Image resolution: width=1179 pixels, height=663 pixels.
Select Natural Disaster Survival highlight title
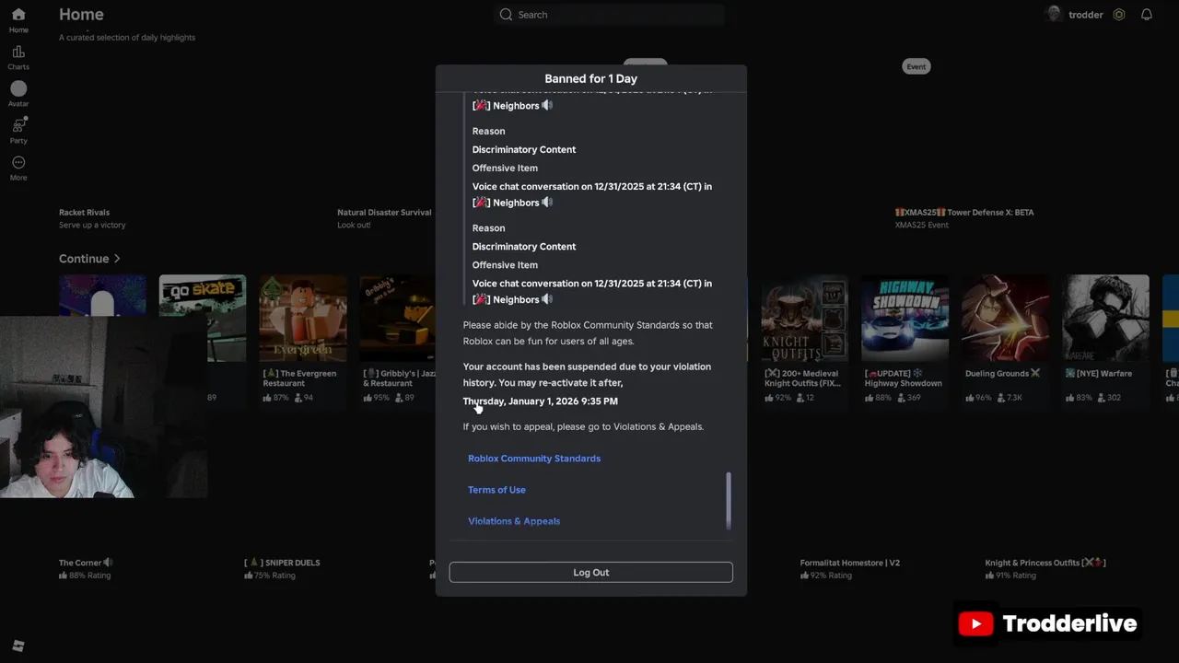(384, 213)
